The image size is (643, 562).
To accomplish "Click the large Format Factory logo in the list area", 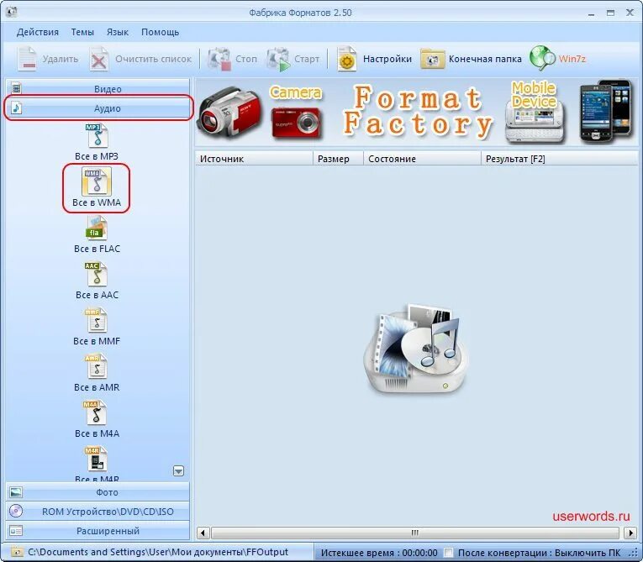I will pos(417,349).
